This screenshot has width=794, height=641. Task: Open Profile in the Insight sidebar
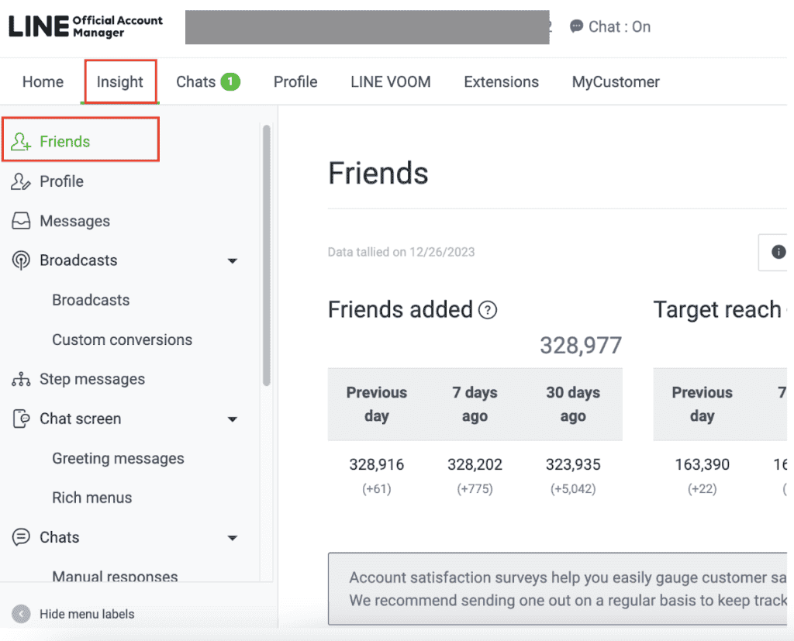(x=61, y=181)
